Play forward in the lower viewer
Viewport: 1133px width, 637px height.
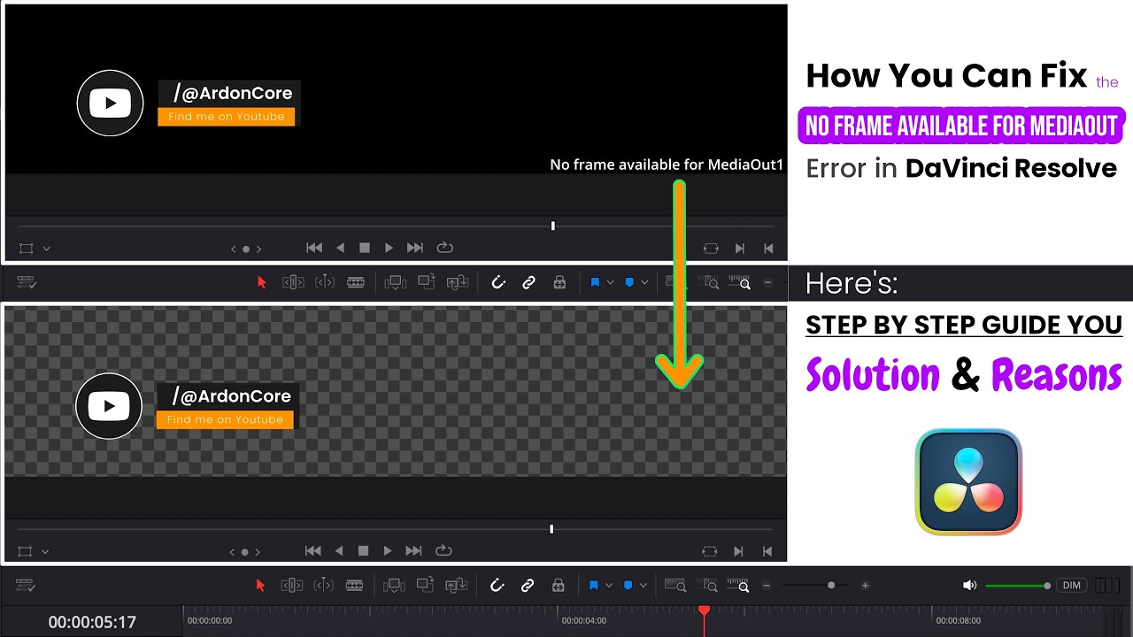click(x=388, y=550)
